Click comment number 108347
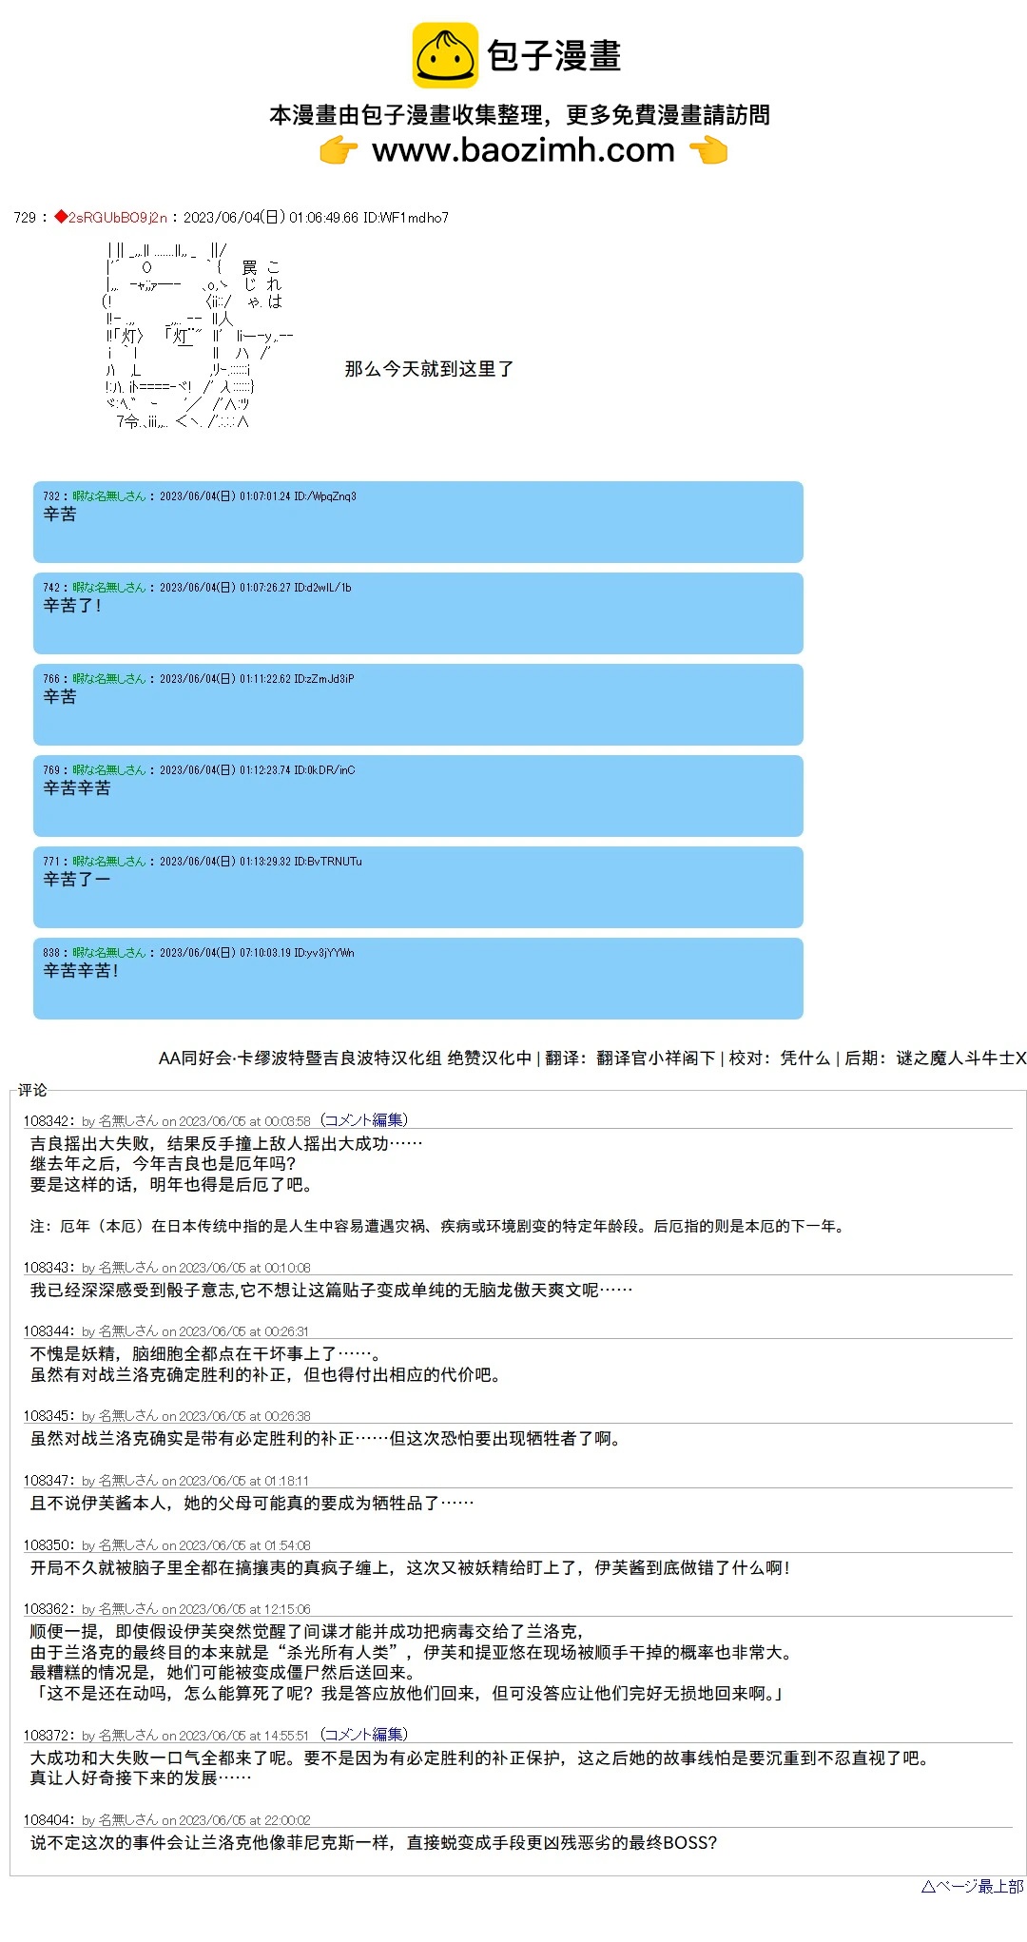Screen dimensions: 1027x1942 pyautogui.click(x=48, y=1481)
